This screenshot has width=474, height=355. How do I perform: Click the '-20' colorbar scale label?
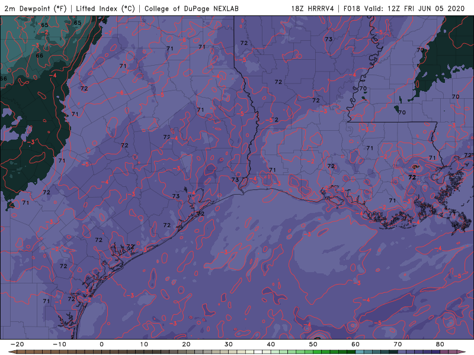(17, 344)
